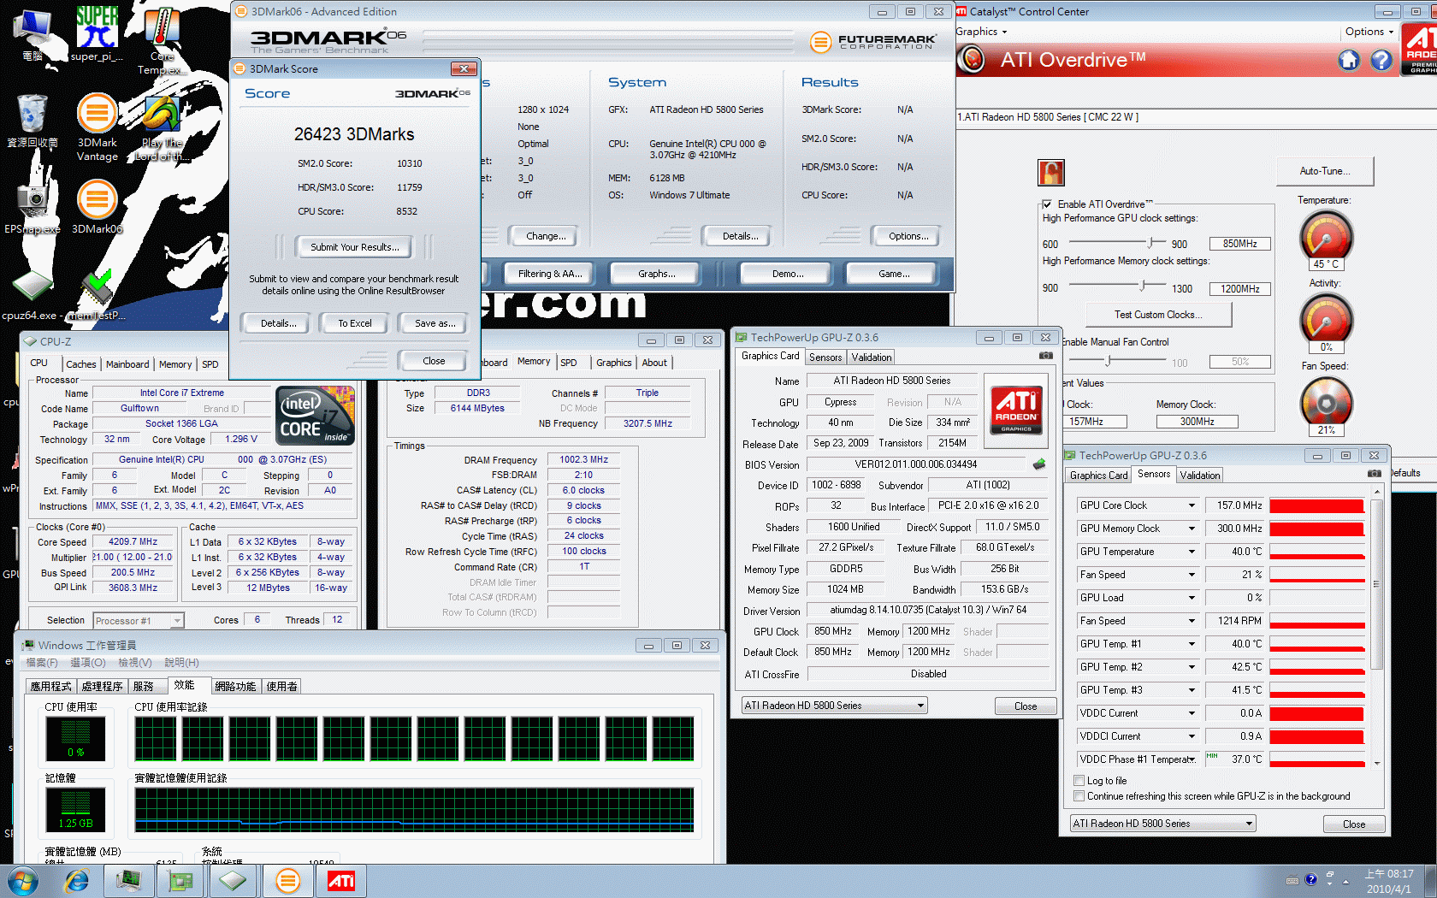The height and width of the screenshot is (898, 1437).
Task: Open the 3DMark Vantage desktop shortcut
Action: (x=97, y=127)
